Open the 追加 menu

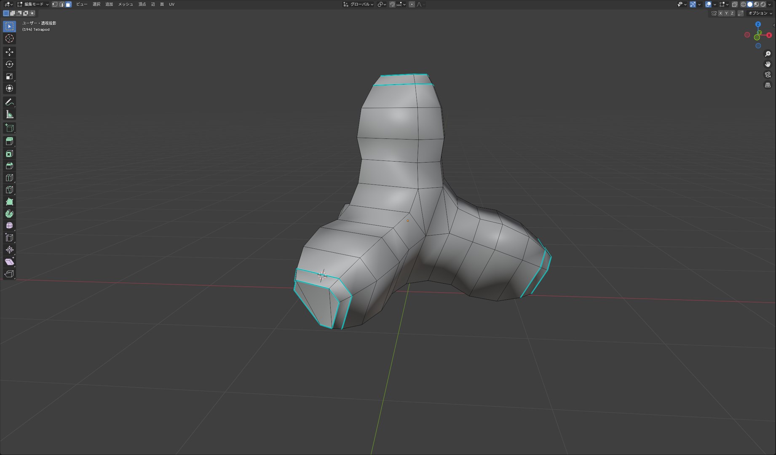(x=109, y=4)
